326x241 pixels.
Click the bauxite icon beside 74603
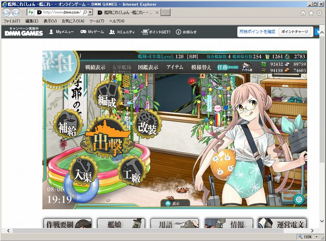click(x=287, y=70)
